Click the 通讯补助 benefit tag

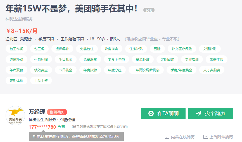tap(16, 59)
